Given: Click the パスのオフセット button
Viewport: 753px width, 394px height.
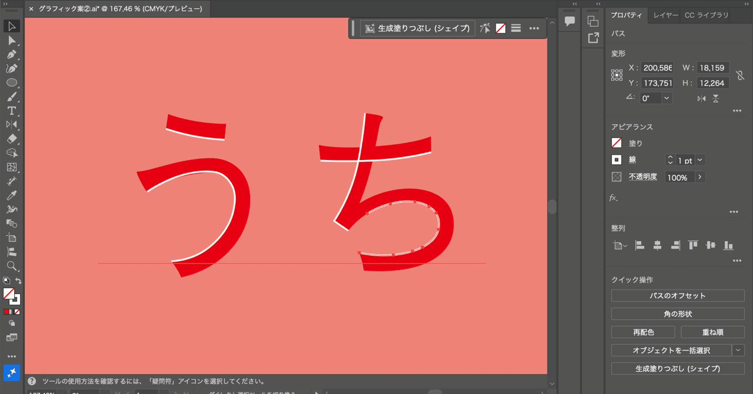Looking at the screenshot, I should click(x=677, y=295).
